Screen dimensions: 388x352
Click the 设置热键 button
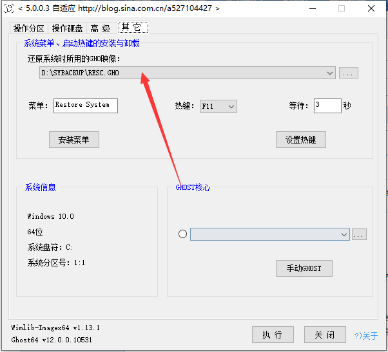(x=301, y=140)
